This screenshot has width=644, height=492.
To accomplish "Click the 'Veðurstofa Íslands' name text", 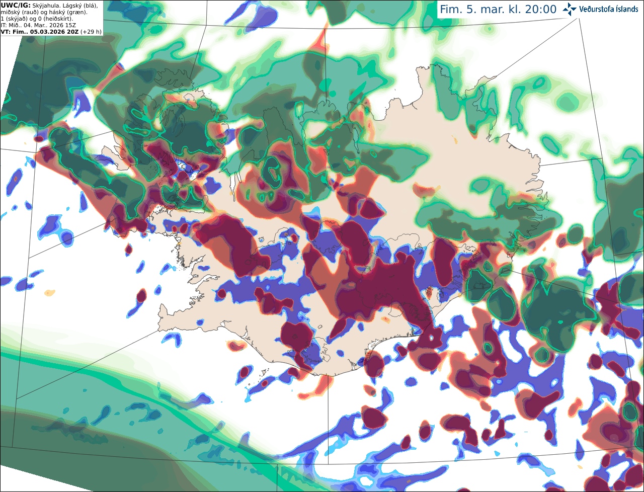I will pos(609,10).
